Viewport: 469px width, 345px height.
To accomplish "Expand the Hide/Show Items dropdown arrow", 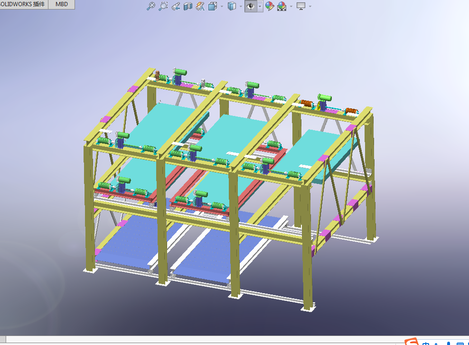I will pyautogui.click(x=260, y=6).
